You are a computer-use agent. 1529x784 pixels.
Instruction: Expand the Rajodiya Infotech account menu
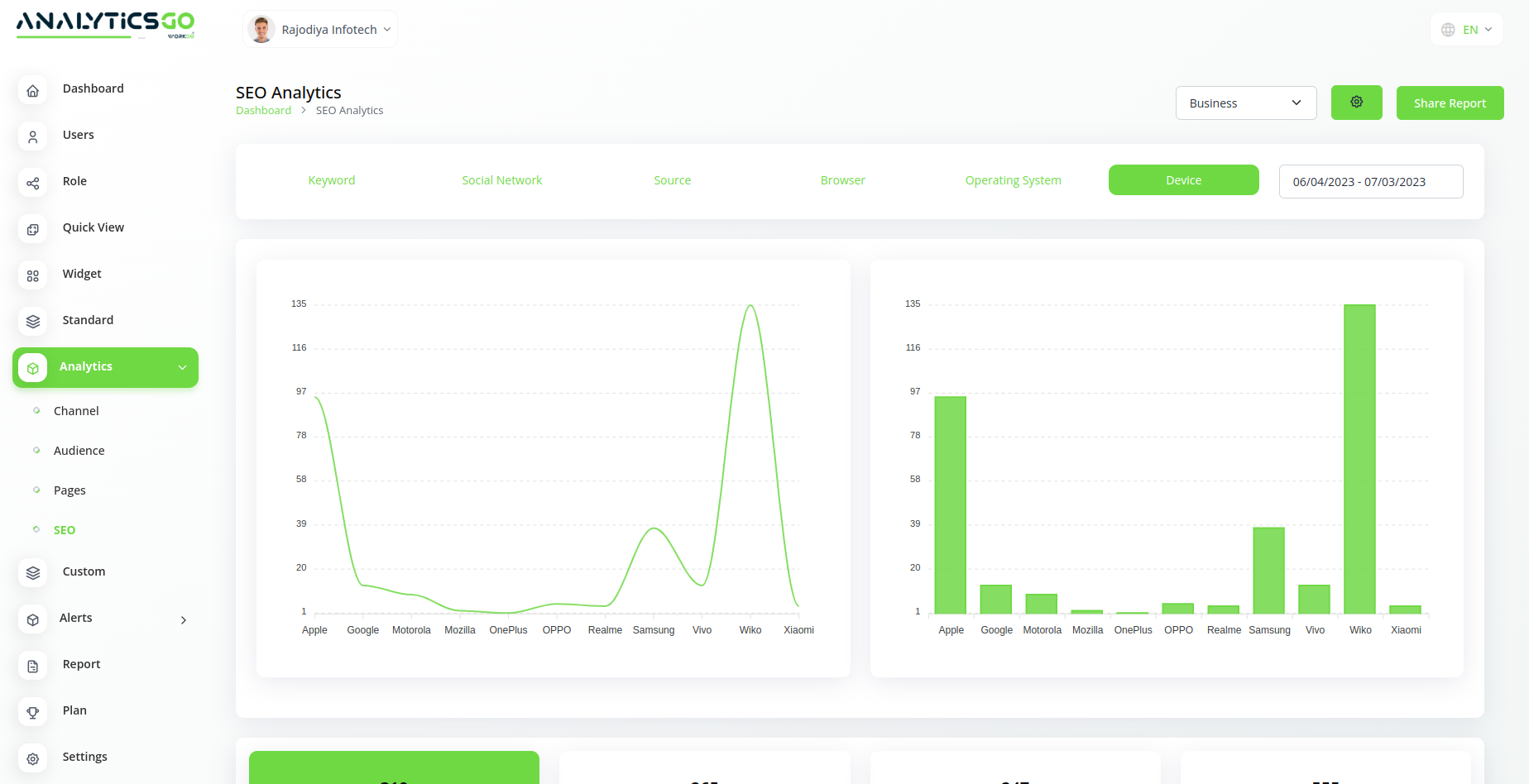tap(320, 30)
